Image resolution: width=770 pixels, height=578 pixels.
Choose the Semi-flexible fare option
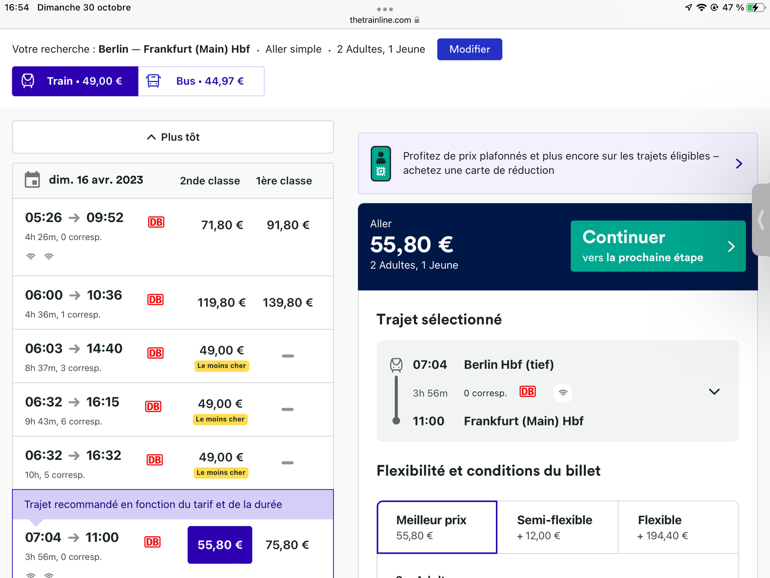(x=557, y=527)
